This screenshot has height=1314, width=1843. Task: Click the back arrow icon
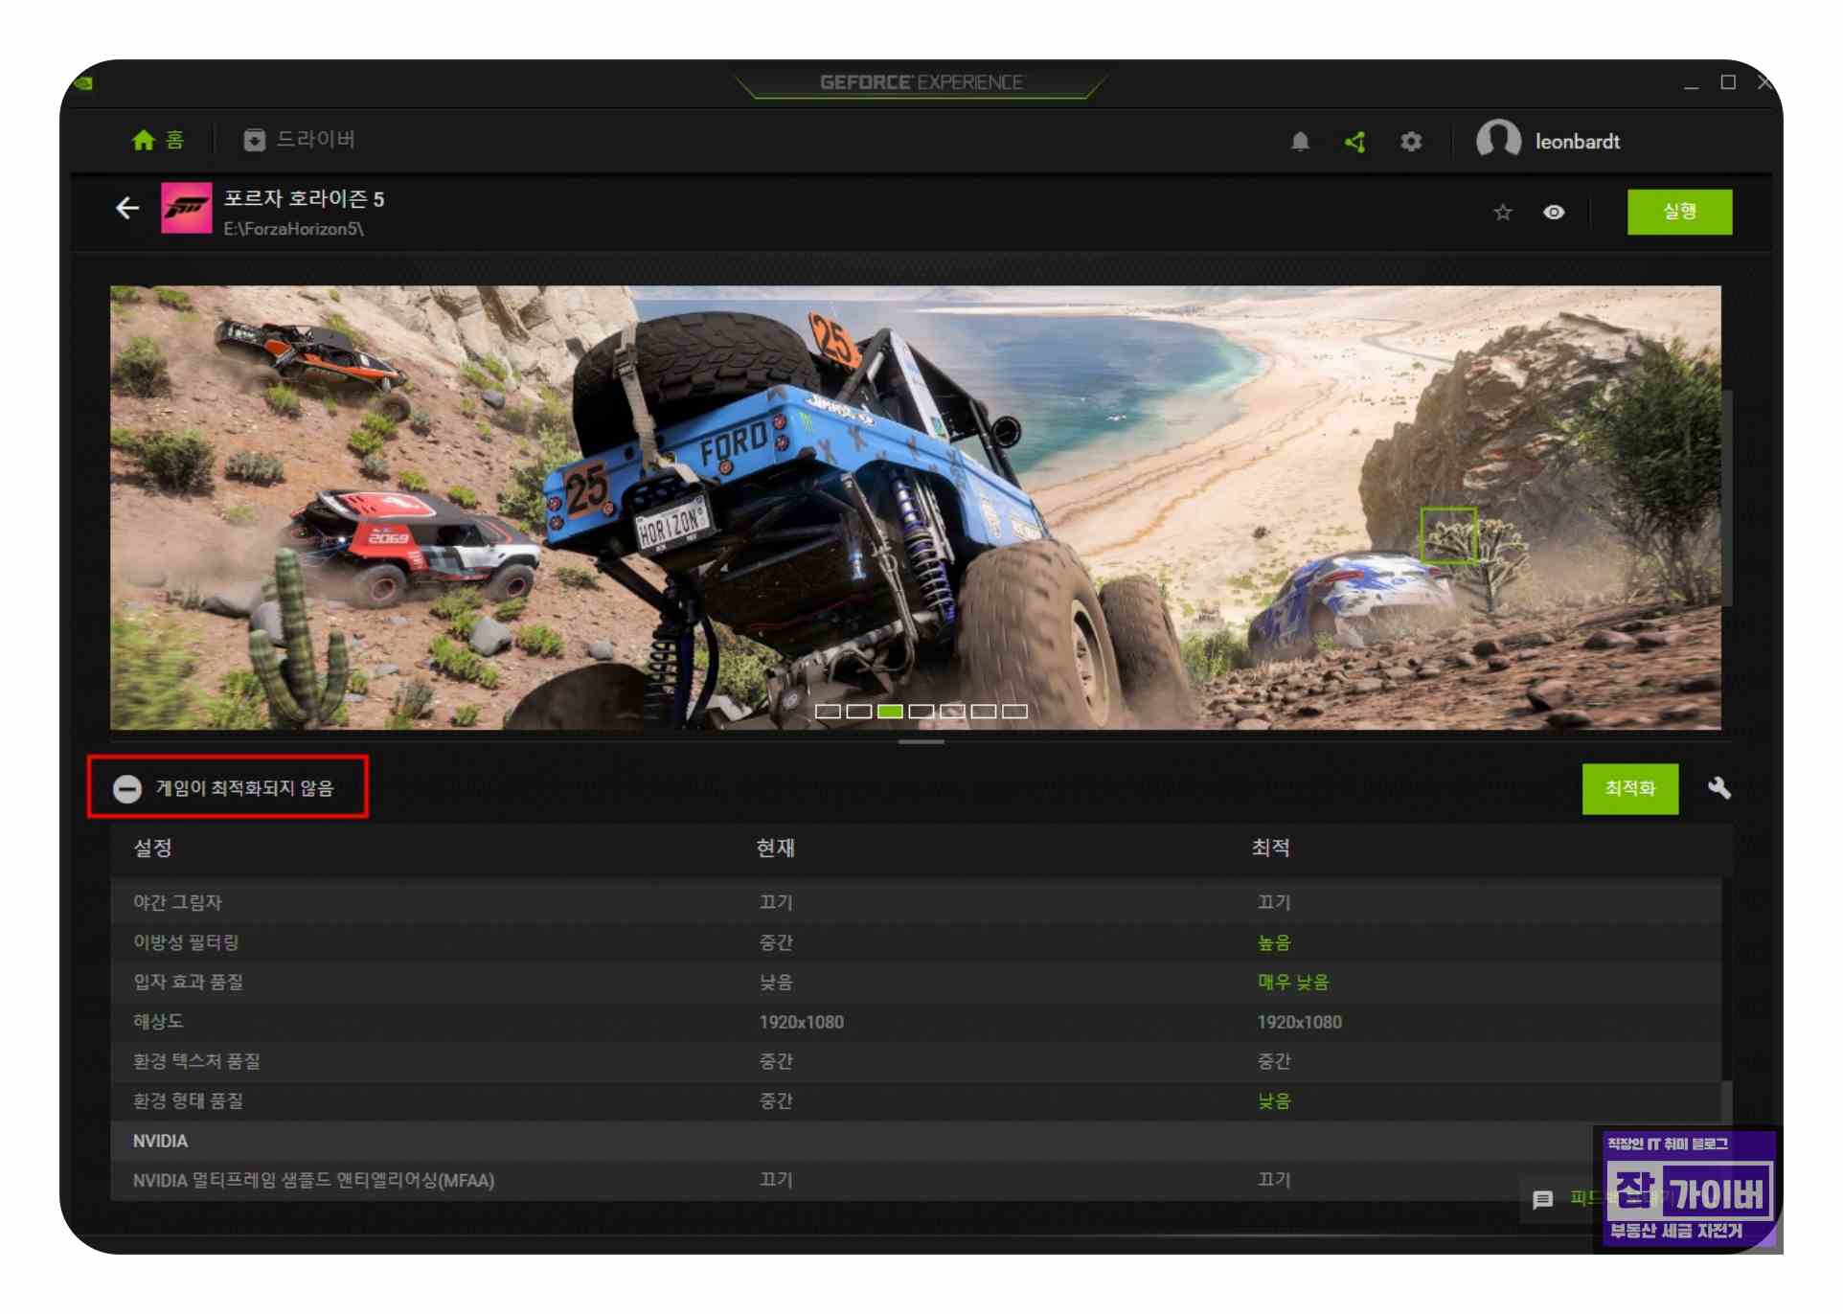[127, 208]
